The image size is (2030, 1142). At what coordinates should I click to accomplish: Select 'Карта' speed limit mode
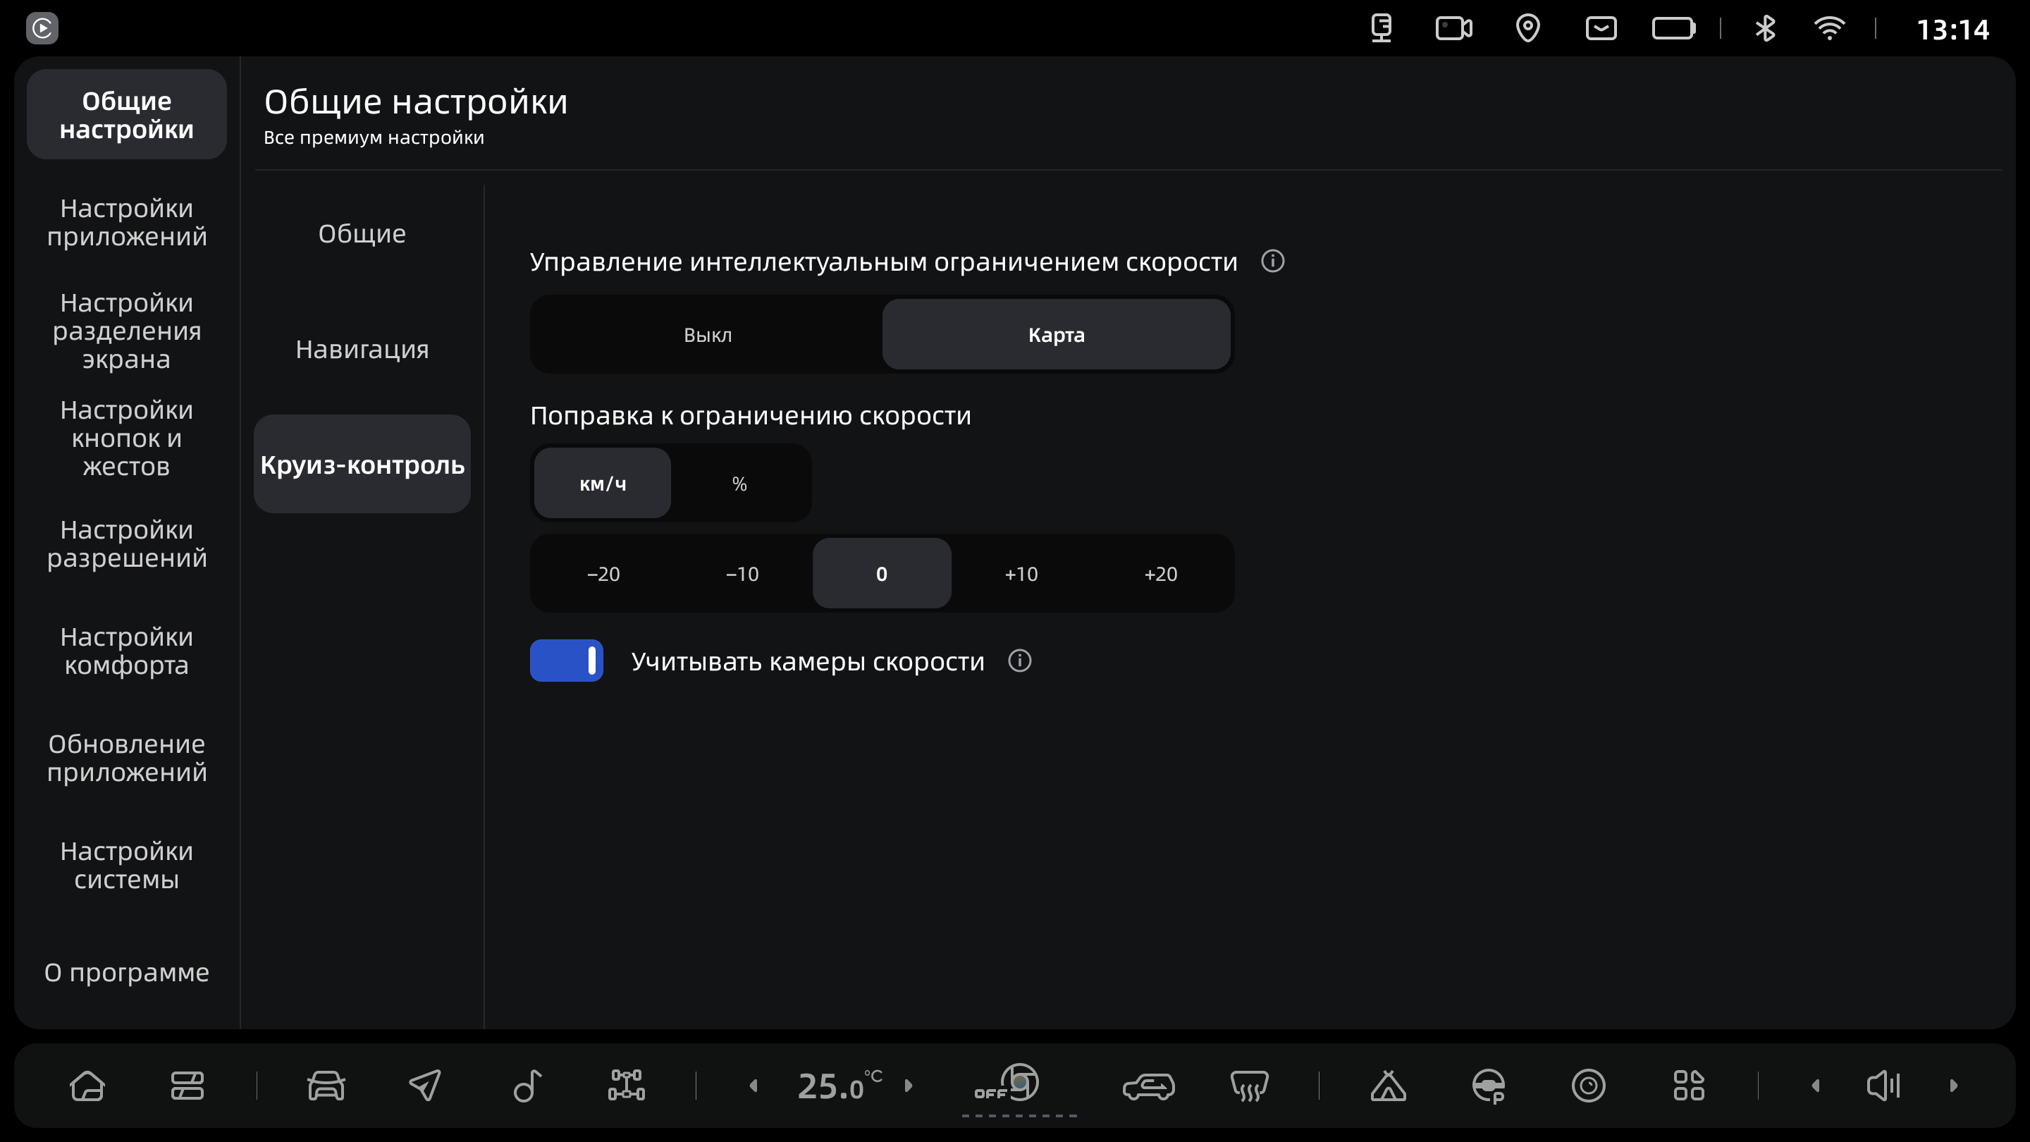[1056, 334]
